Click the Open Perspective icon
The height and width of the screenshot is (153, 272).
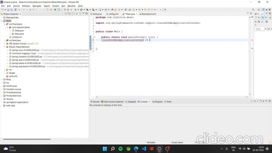pyautogui.click(x=259, y=9)
